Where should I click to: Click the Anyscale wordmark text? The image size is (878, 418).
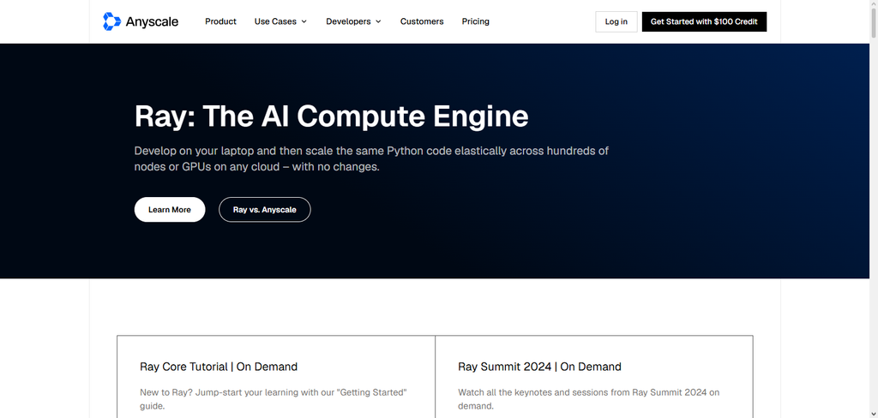click(x=153, y=21)
